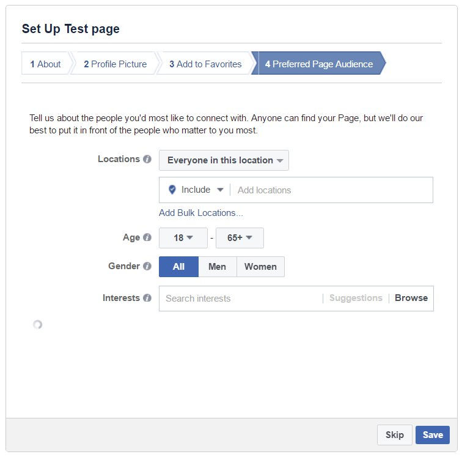The image size is (462, 457).
Task: Click the info icon next to Interests
Action: click(147, 298)
